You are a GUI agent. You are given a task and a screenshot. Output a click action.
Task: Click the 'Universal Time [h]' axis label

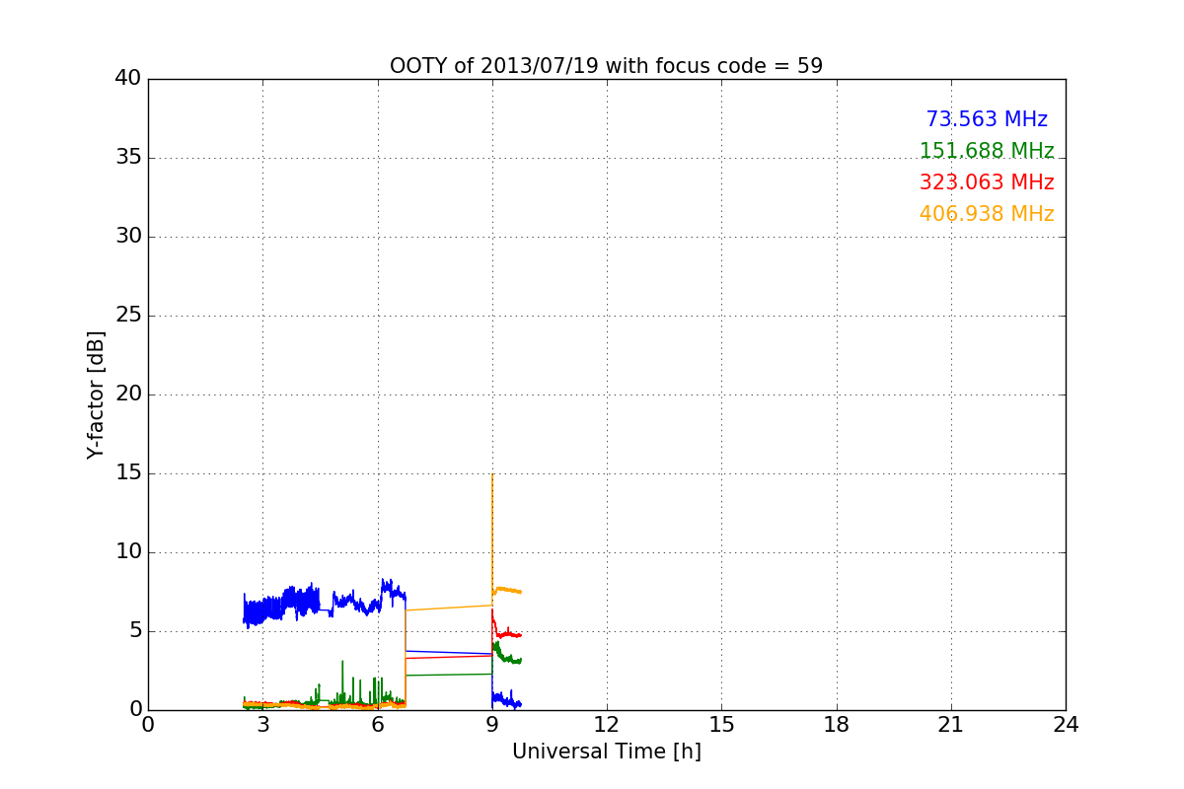pyautogui.click(x=606, y=752)
